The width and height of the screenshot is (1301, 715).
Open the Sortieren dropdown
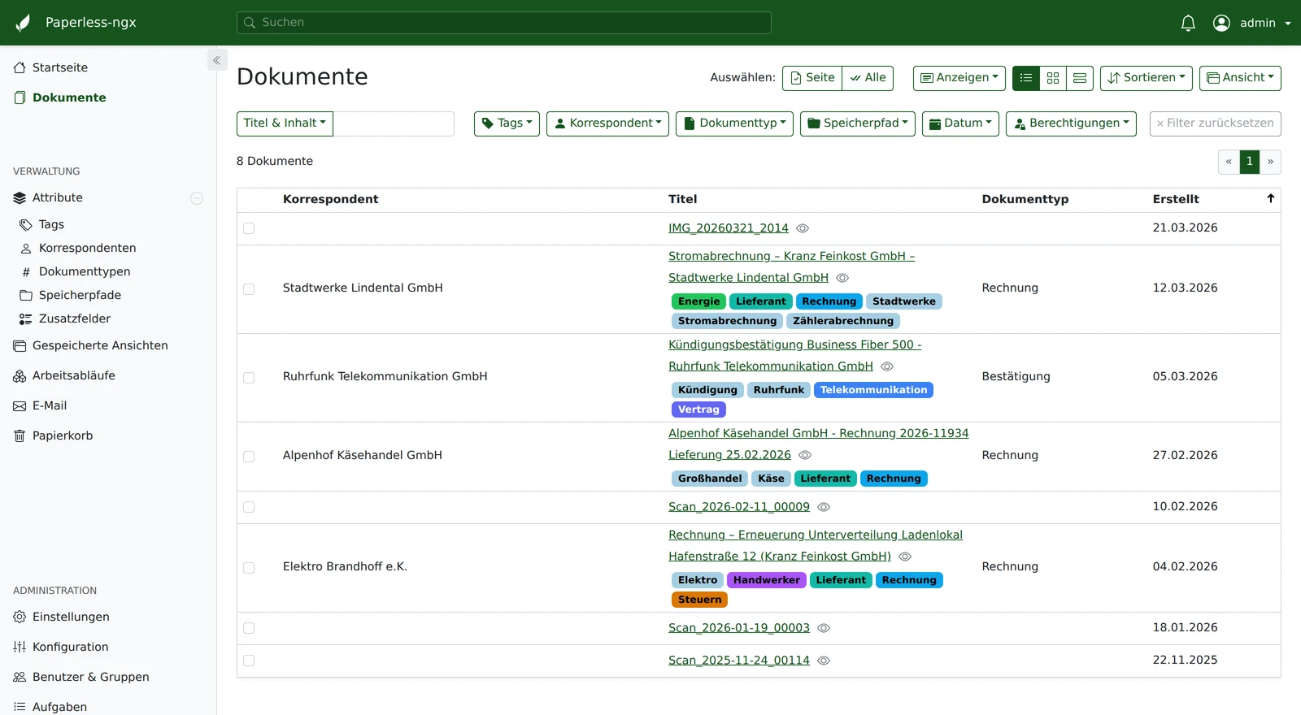1147,78
